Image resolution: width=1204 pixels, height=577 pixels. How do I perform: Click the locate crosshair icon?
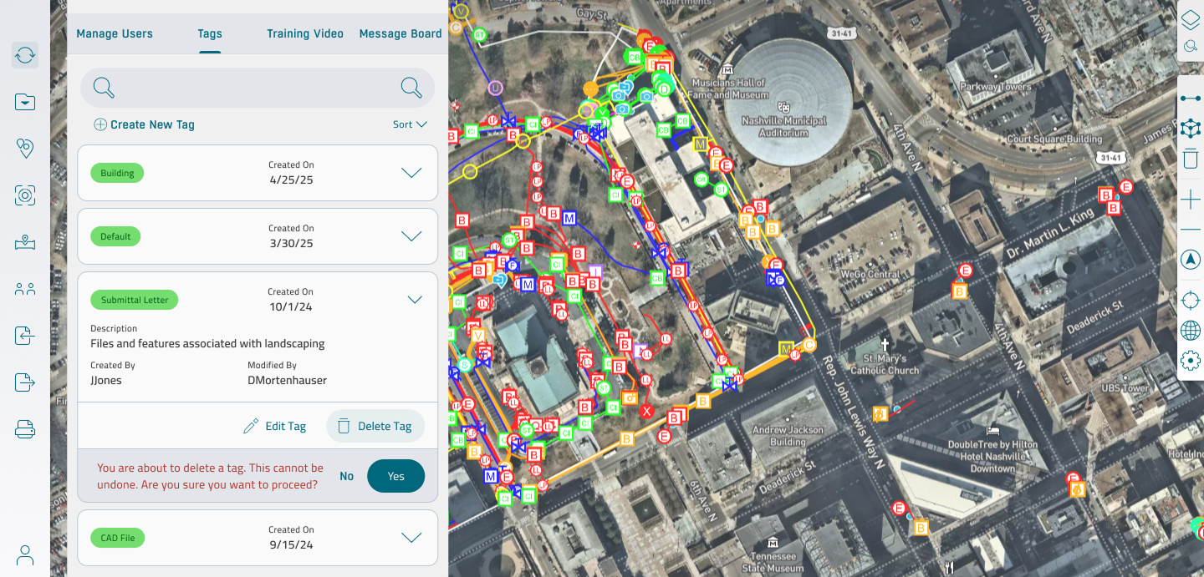(1191, 301)
